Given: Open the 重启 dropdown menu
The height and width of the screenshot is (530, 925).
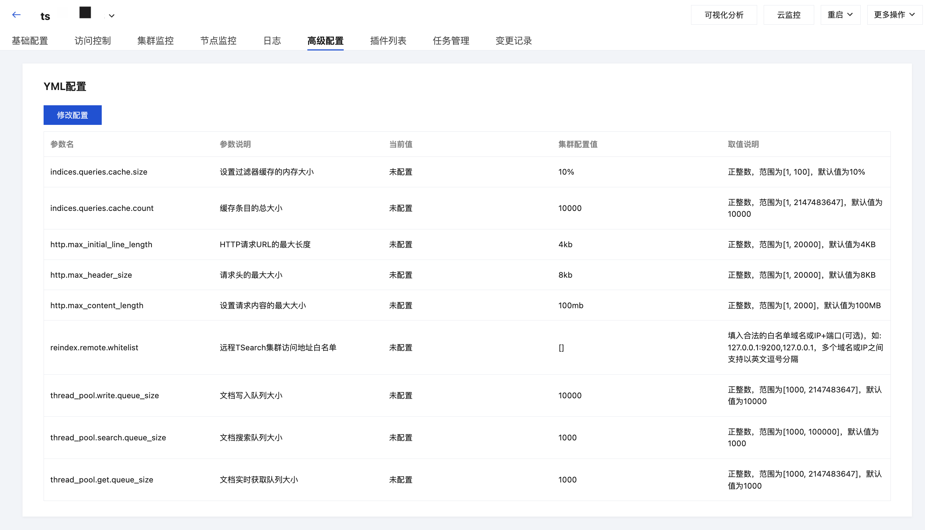Looking at the screenshot, I should pos(840,15).
